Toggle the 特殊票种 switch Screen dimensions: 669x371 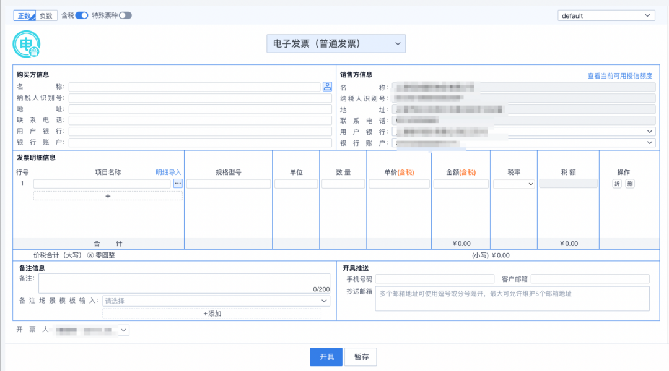pos(125,15)
